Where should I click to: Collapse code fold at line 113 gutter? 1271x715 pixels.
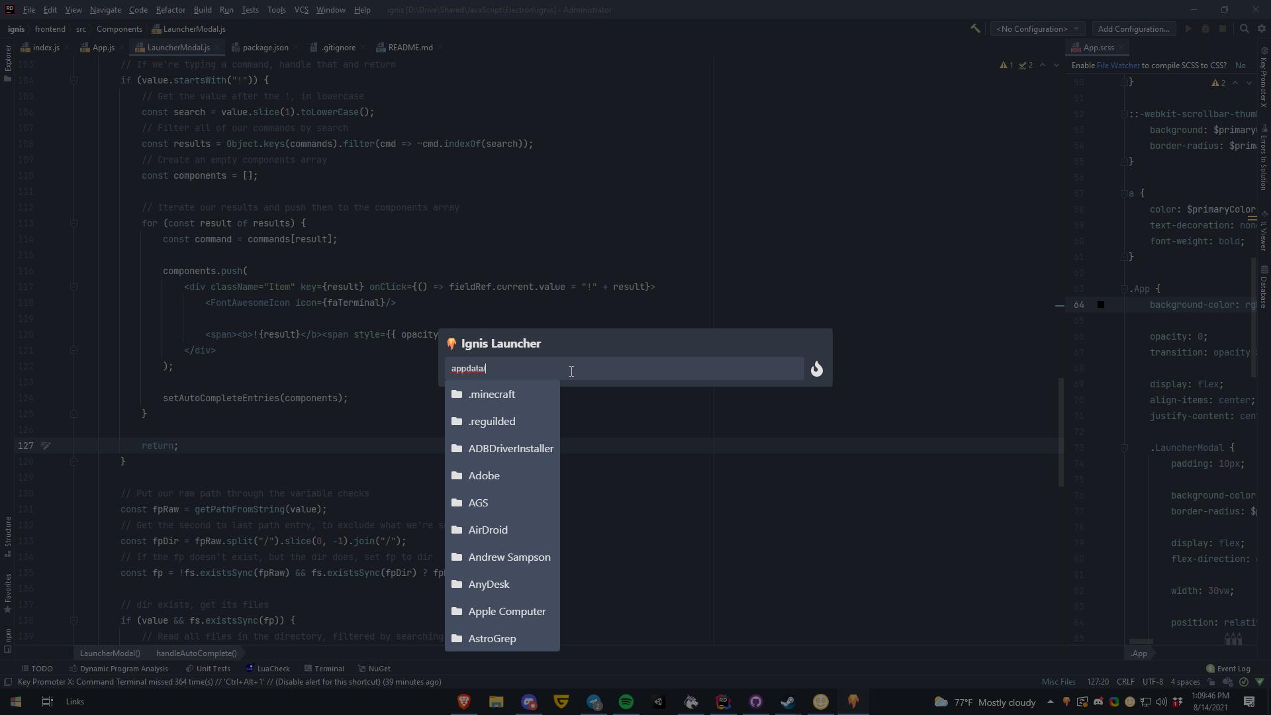click(x=74, y=223)
